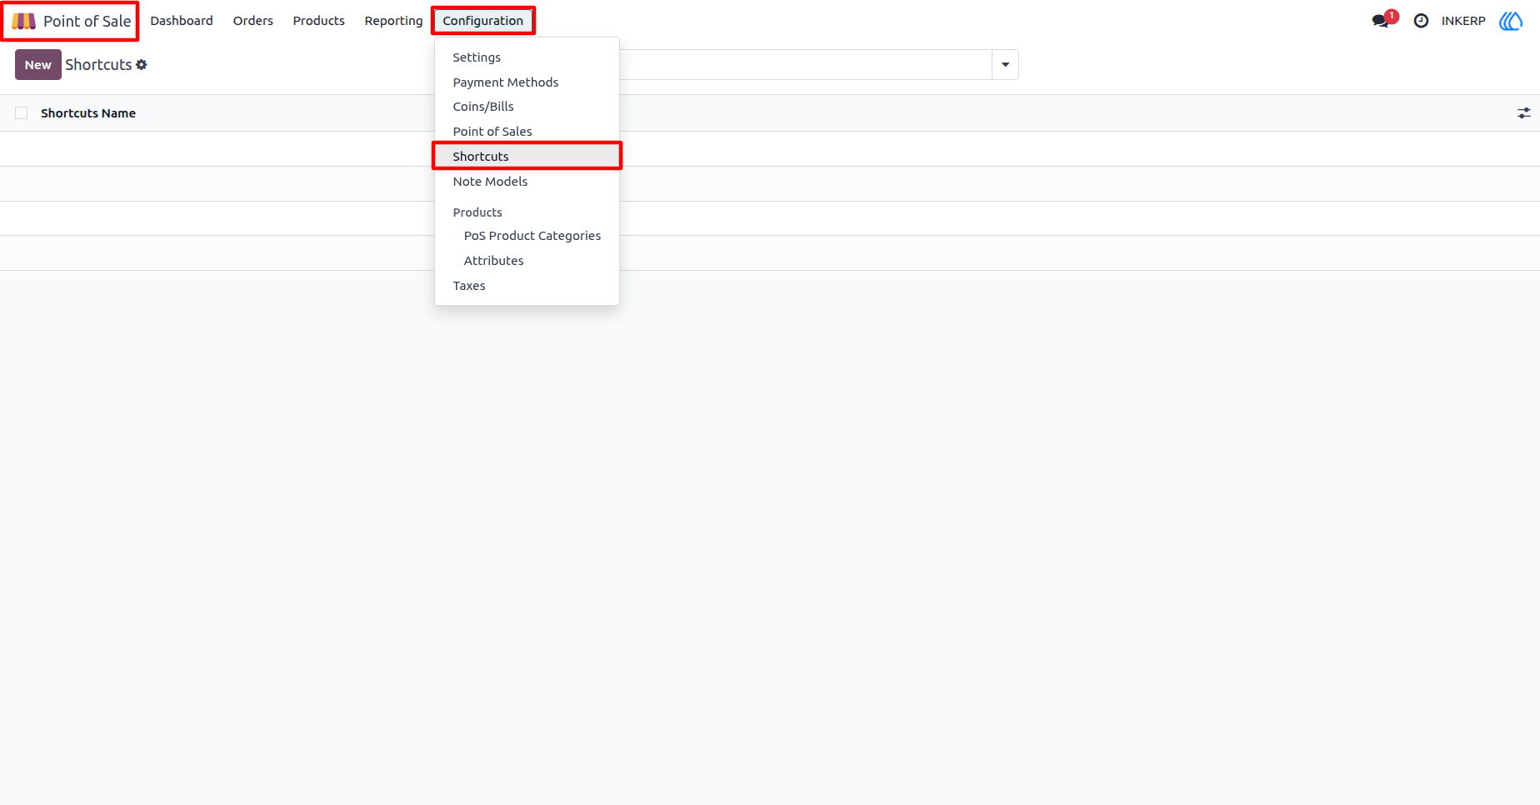Select Settings from Configuration dropdown

point(527,57)
